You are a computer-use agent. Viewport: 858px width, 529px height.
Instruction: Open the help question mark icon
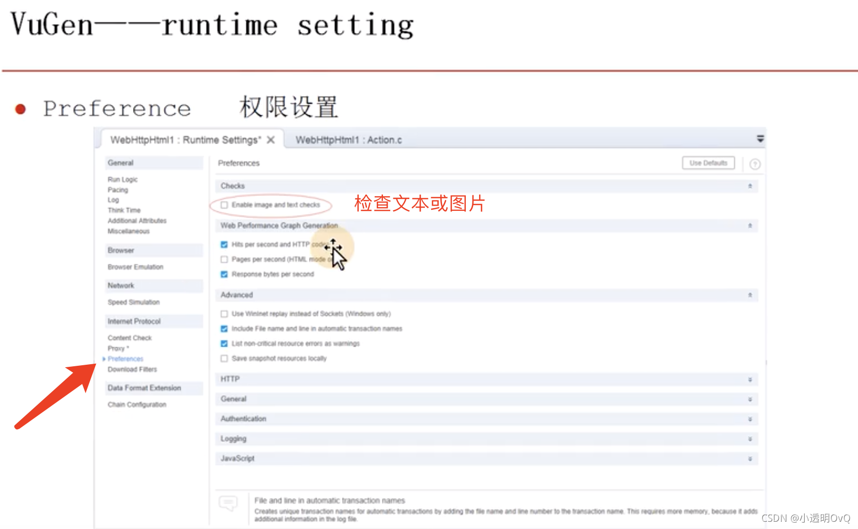tap(755, 164)
